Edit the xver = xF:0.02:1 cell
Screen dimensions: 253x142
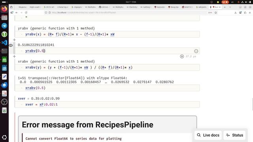(107, 105)
